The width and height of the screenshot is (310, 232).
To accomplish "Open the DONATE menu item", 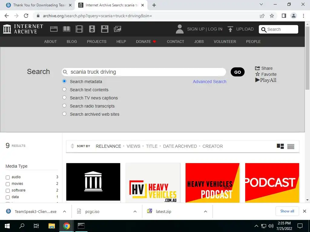I will [x=146, y=42].
